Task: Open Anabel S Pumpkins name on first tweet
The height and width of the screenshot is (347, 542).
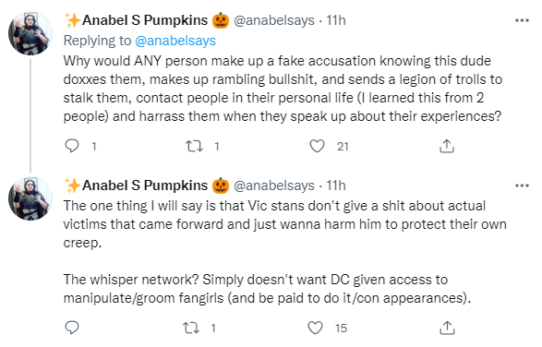Action: (147, 20)
